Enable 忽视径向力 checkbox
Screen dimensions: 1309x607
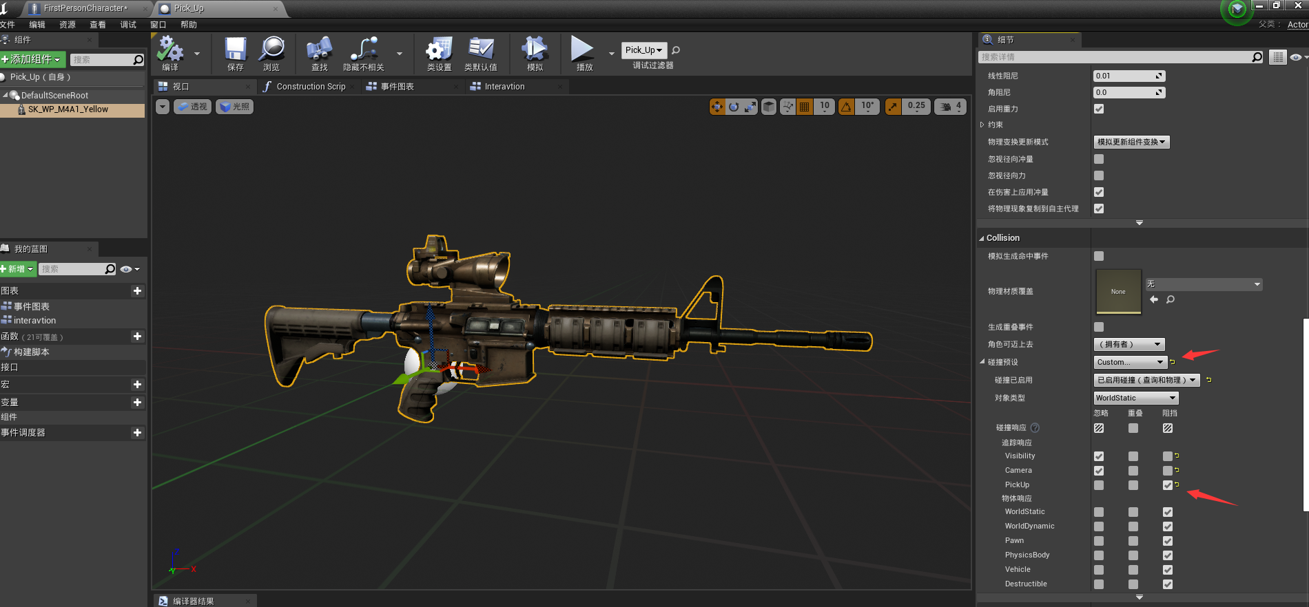(1099, 175)
